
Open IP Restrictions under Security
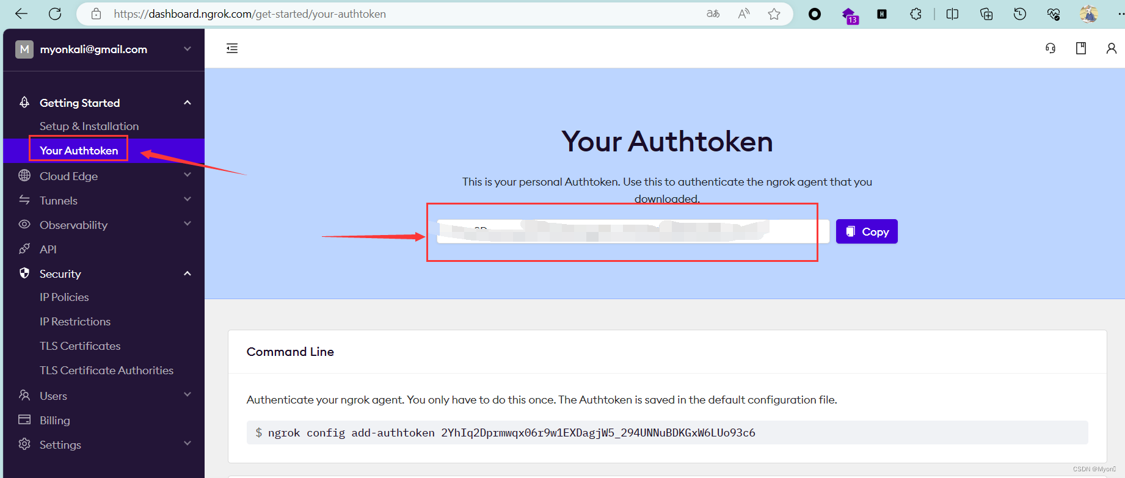75,322
